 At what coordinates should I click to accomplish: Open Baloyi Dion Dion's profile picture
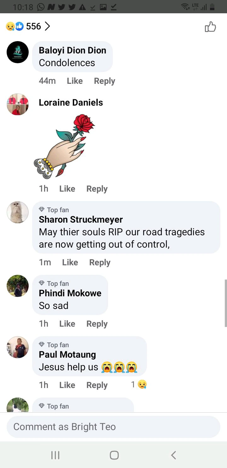(x=18, y=52)
